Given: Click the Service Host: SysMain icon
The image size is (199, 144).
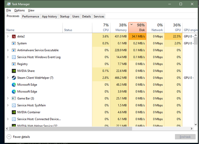Looking at the screenshot, I should pos(14,105).
